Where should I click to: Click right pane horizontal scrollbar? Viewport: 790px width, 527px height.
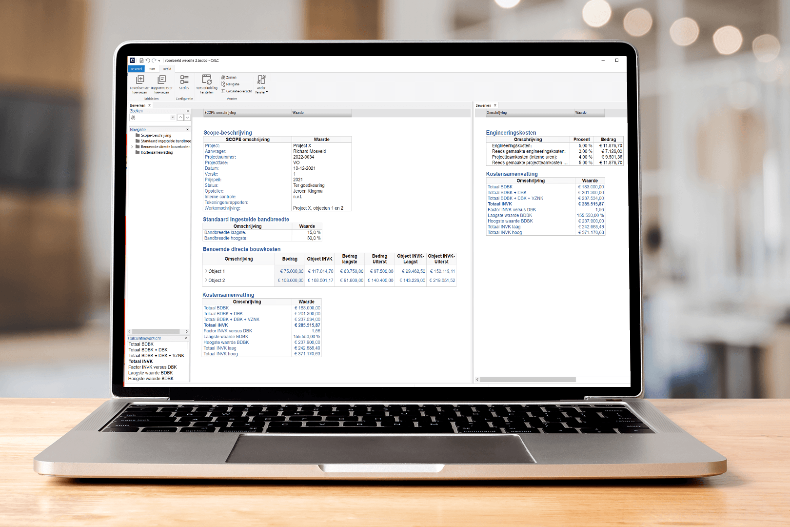(528, 380)
